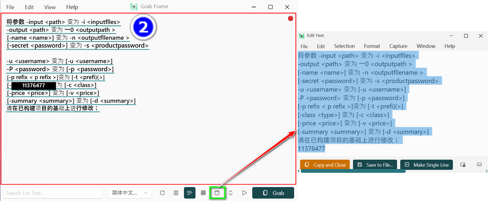Click the refresh icon in Grab Frame
Screen dimensions: 489x201
[162, 193]
